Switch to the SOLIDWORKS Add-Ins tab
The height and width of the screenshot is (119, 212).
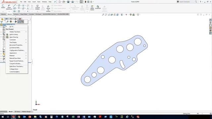point(49,14)
